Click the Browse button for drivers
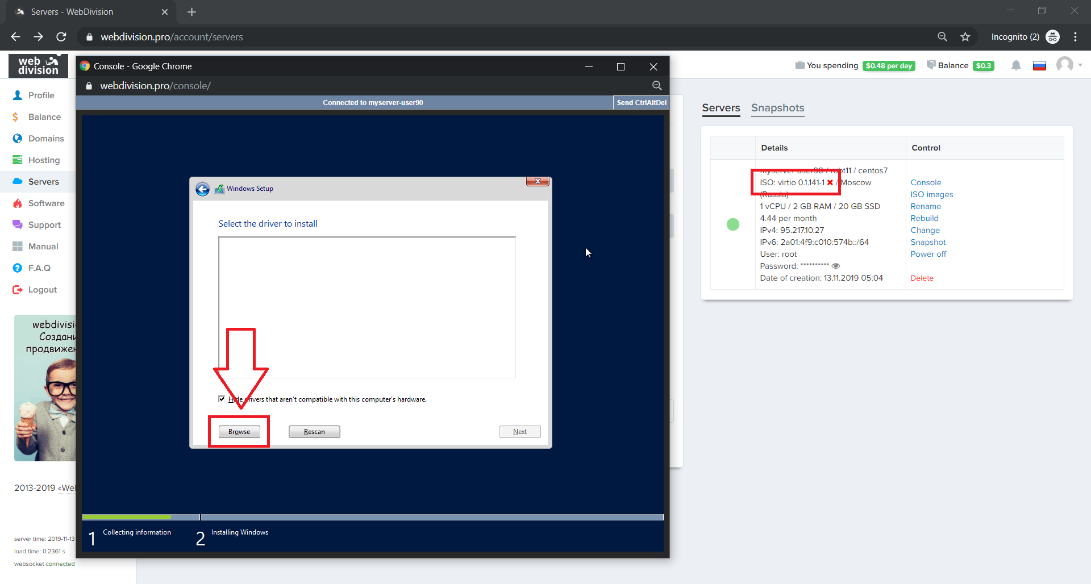Image resolution: width=1091 pixels, height=584 pixels. point(239,432)
